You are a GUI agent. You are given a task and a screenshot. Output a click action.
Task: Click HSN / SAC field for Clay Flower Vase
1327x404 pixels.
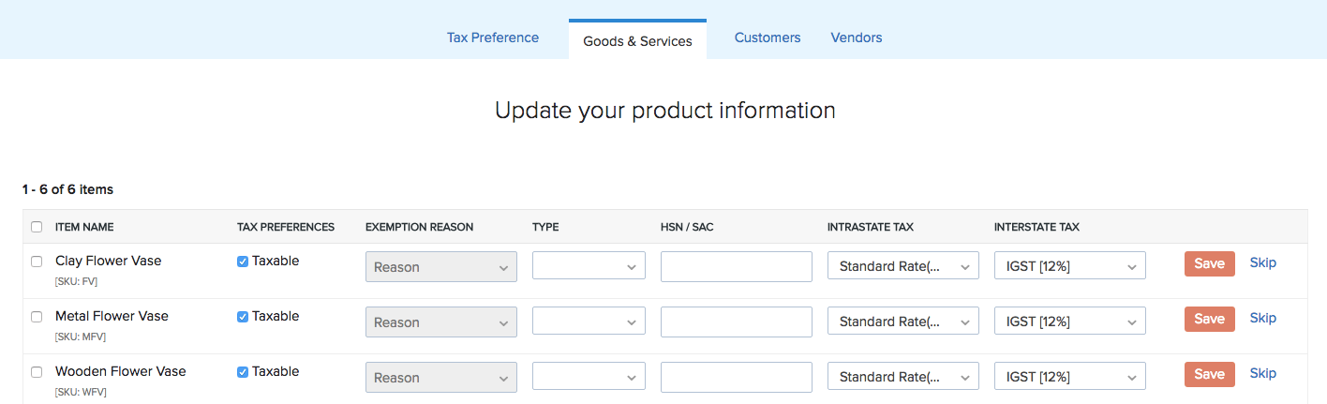point(736,266)
